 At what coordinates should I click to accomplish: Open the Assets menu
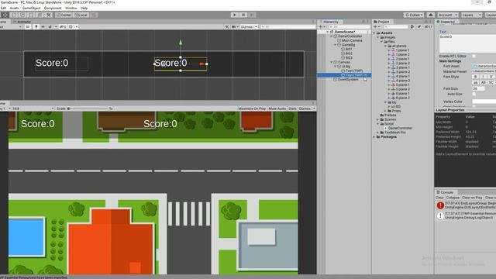(14, 8)
